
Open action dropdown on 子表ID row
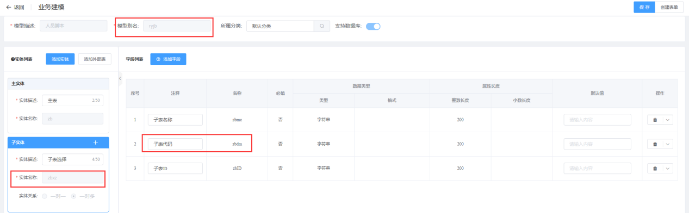point(668,169)
